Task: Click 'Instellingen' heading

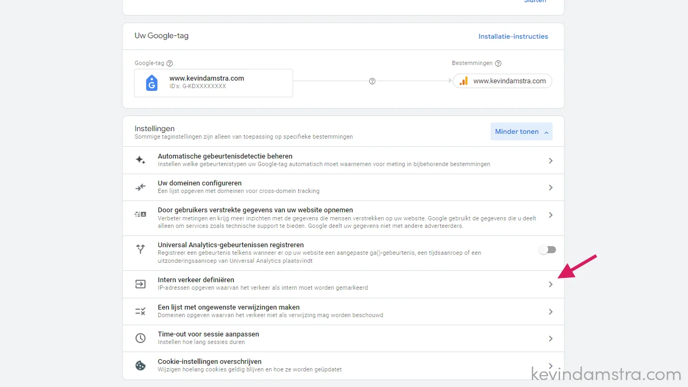Action: (x=155, y=128)
